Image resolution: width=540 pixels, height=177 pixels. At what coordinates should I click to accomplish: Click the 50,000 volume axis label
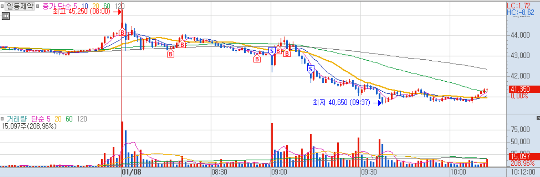521,142
